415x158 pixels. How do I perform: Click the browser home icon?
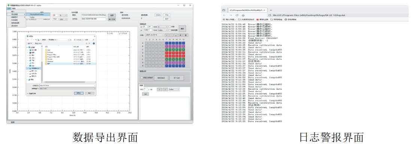(243, 15)
